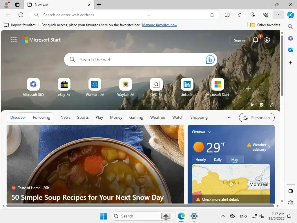Open the Sports feed tab
The image size is (297, 223).
coord(83,117)
